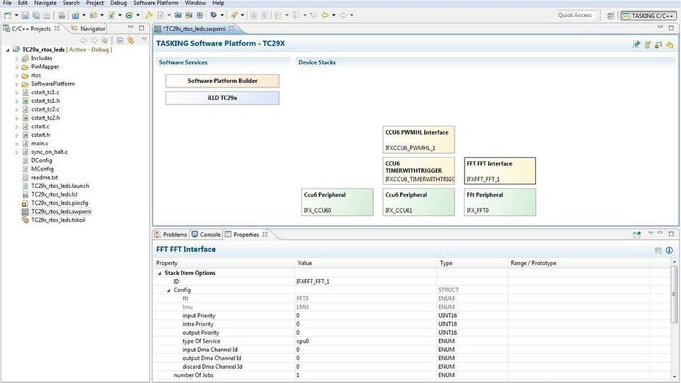Minimize the C/C++ Projects panel
The height and width of the screenshot is (383, 681).
(131, 28)
